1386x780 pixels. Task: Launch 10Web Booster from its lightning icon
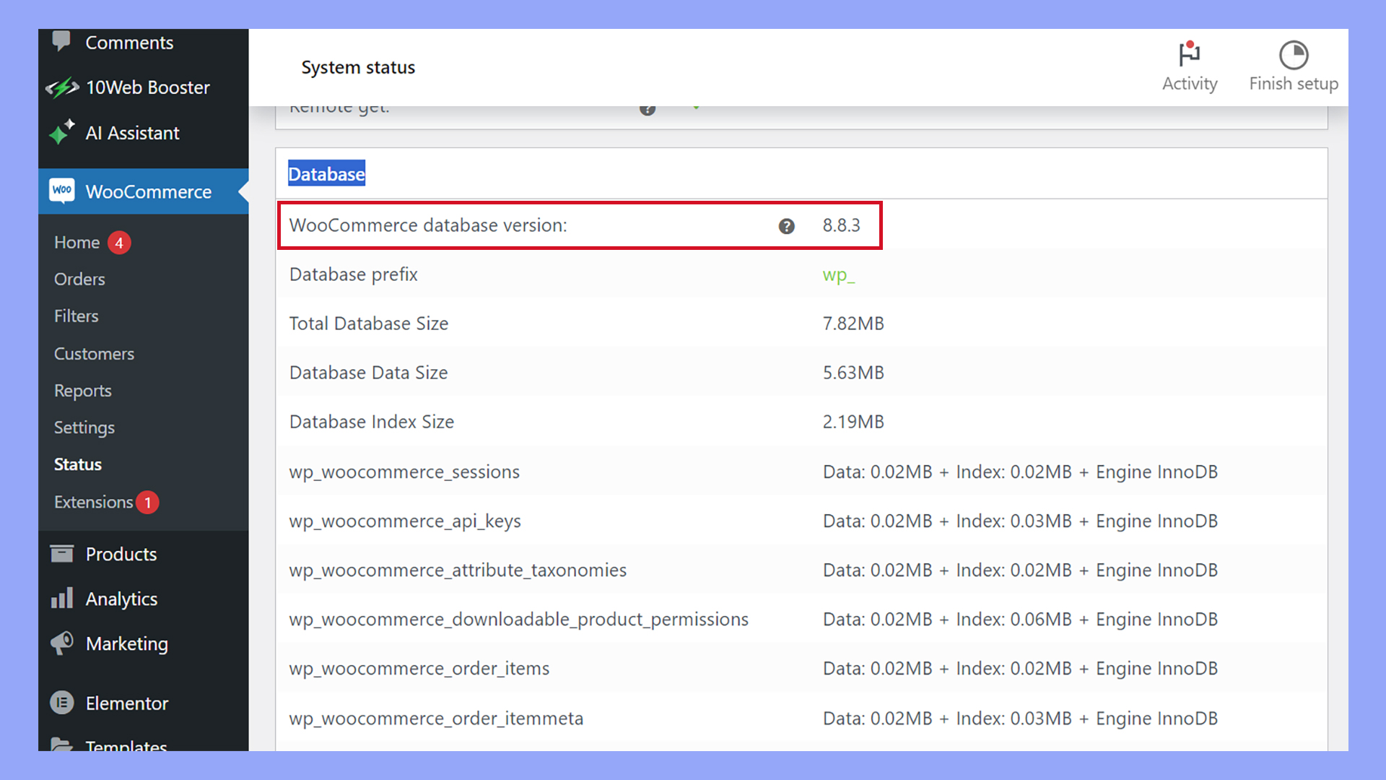[64, 87]
